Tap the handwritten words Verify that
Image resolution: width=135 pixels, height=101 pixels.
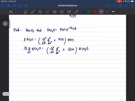pyautogui.click(x=33, y=30)
